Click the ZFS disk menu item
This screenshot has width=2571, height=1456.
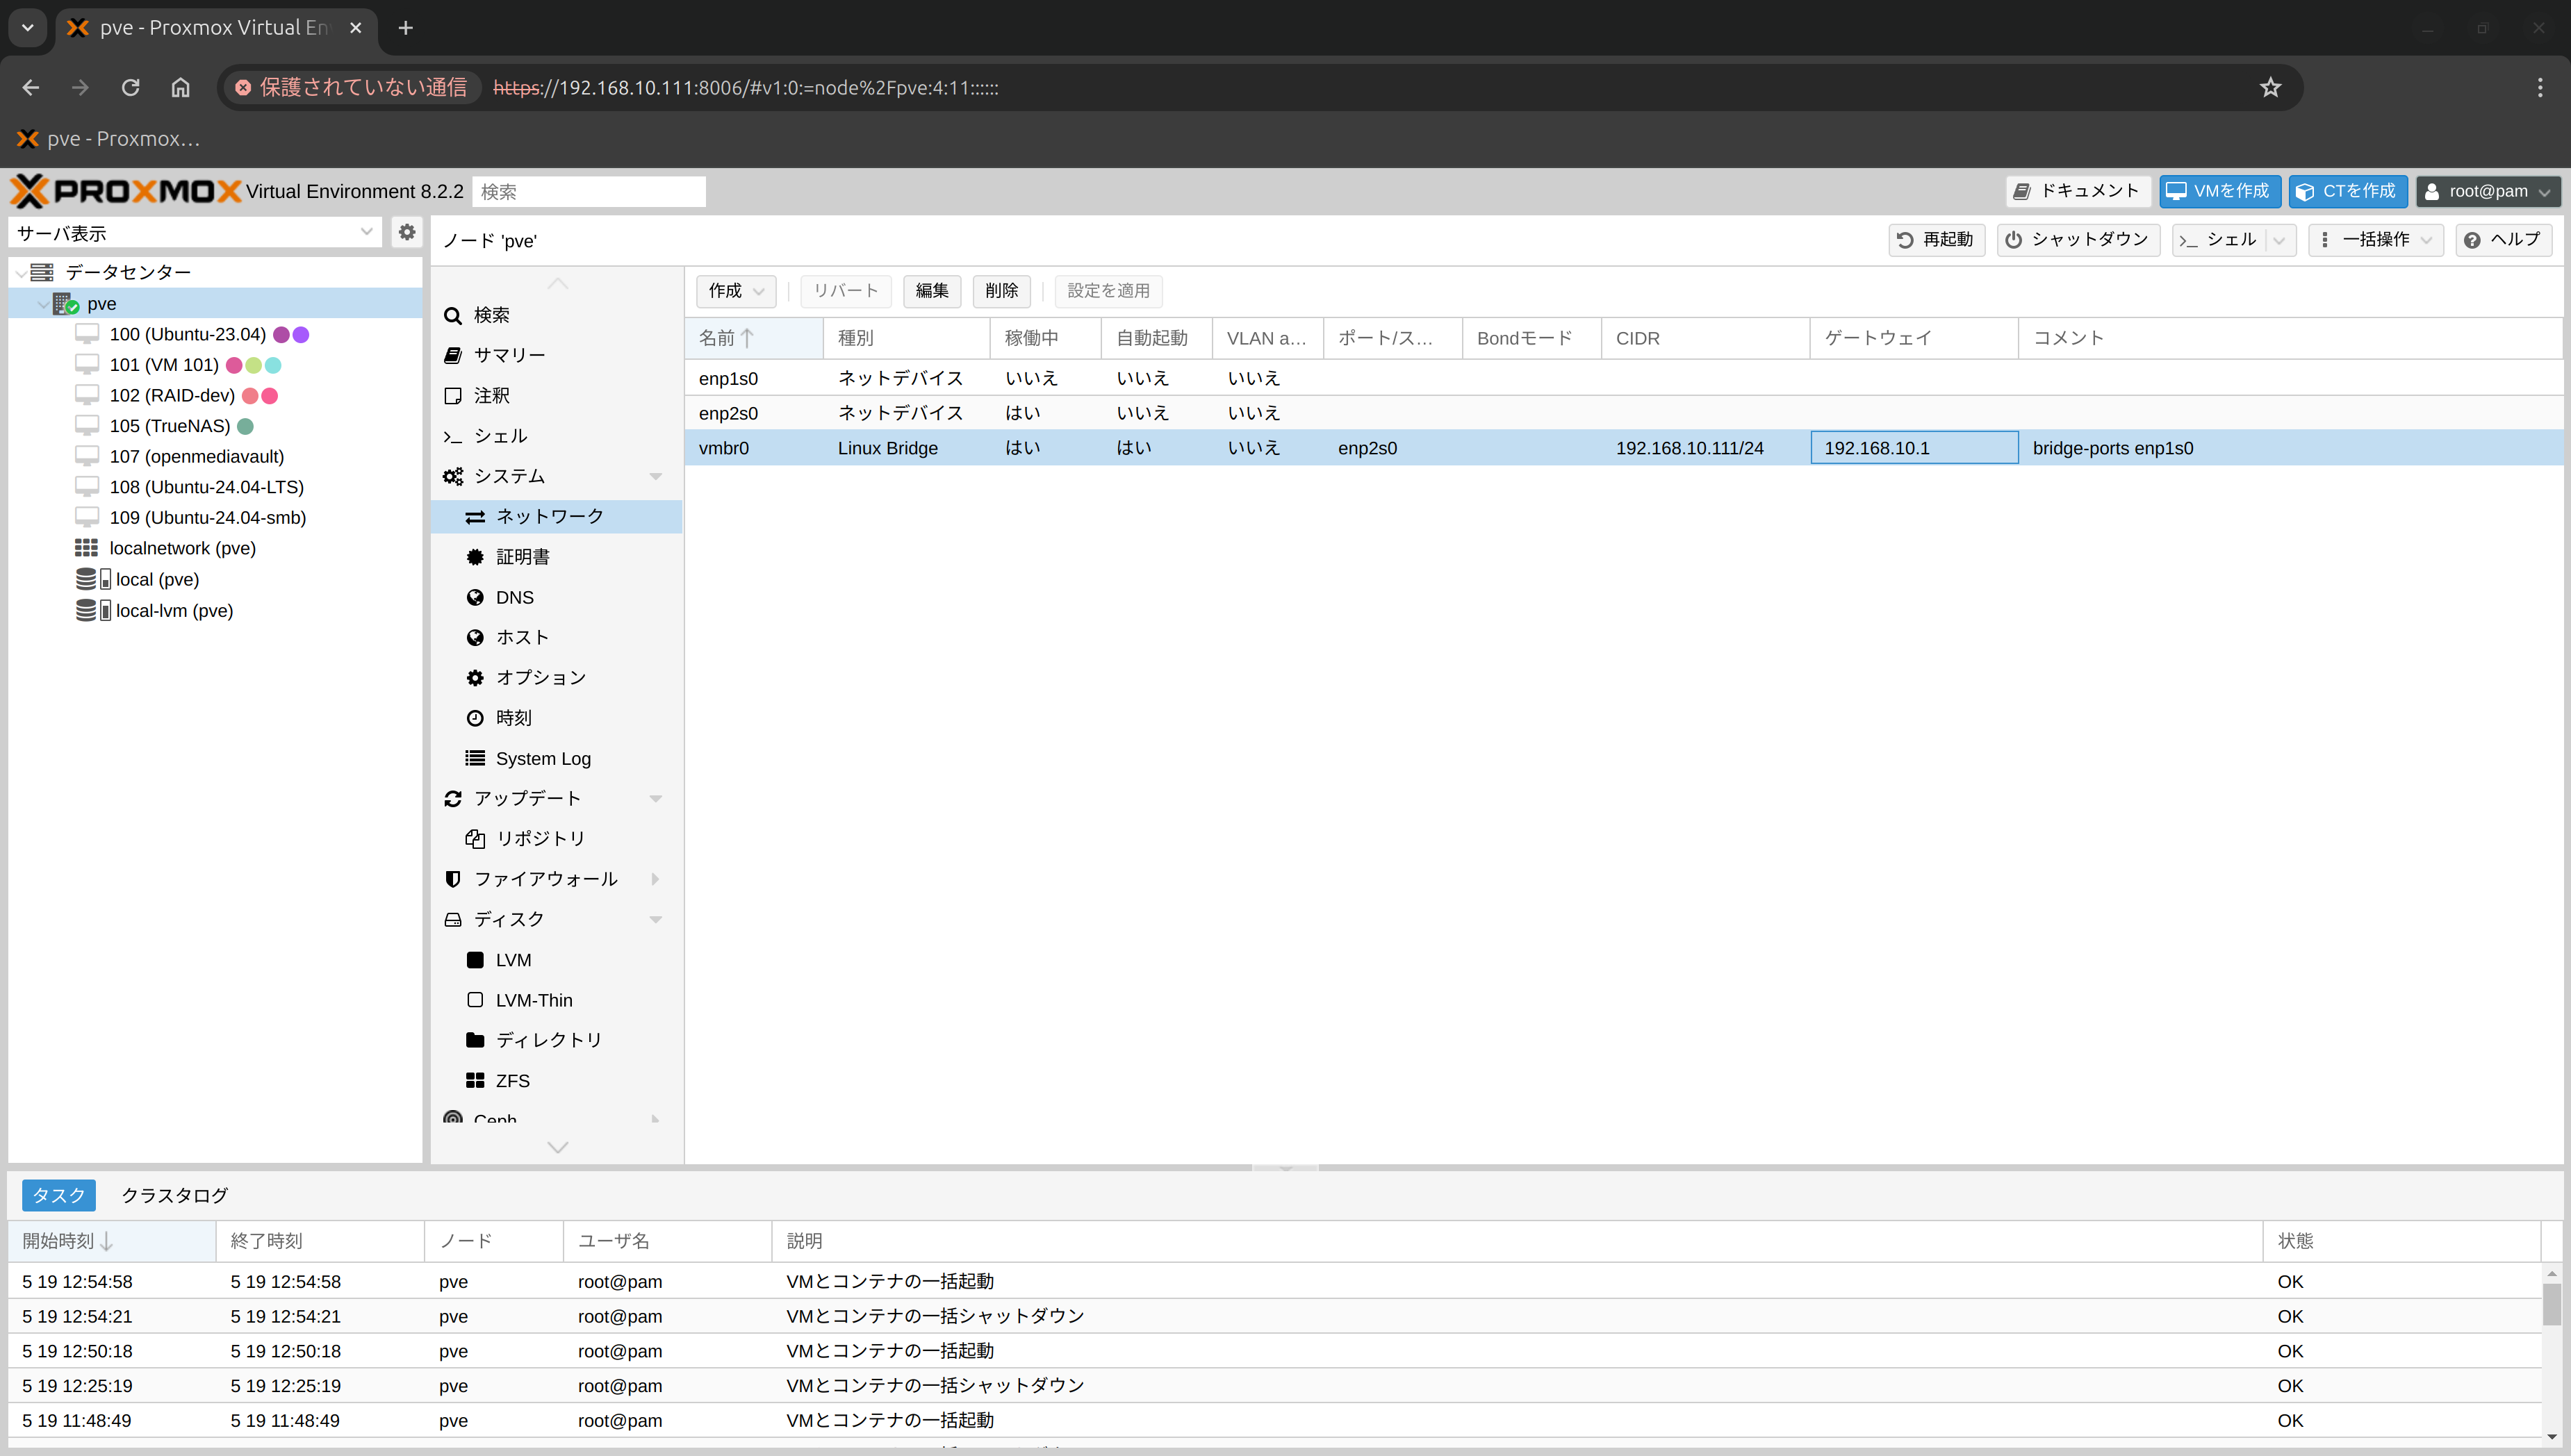click(x=512, y=1080)
